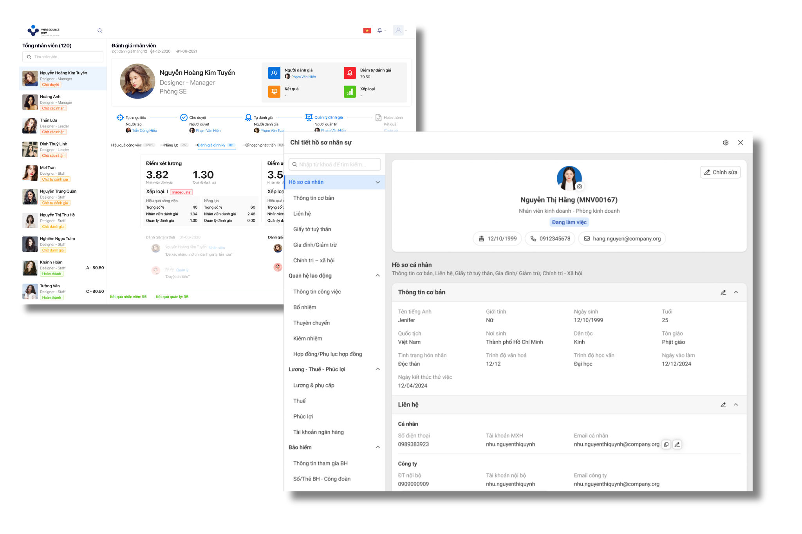Switch language via the Vietnam flag icon
The image size is (802, 534).
[x=367, y=30]
